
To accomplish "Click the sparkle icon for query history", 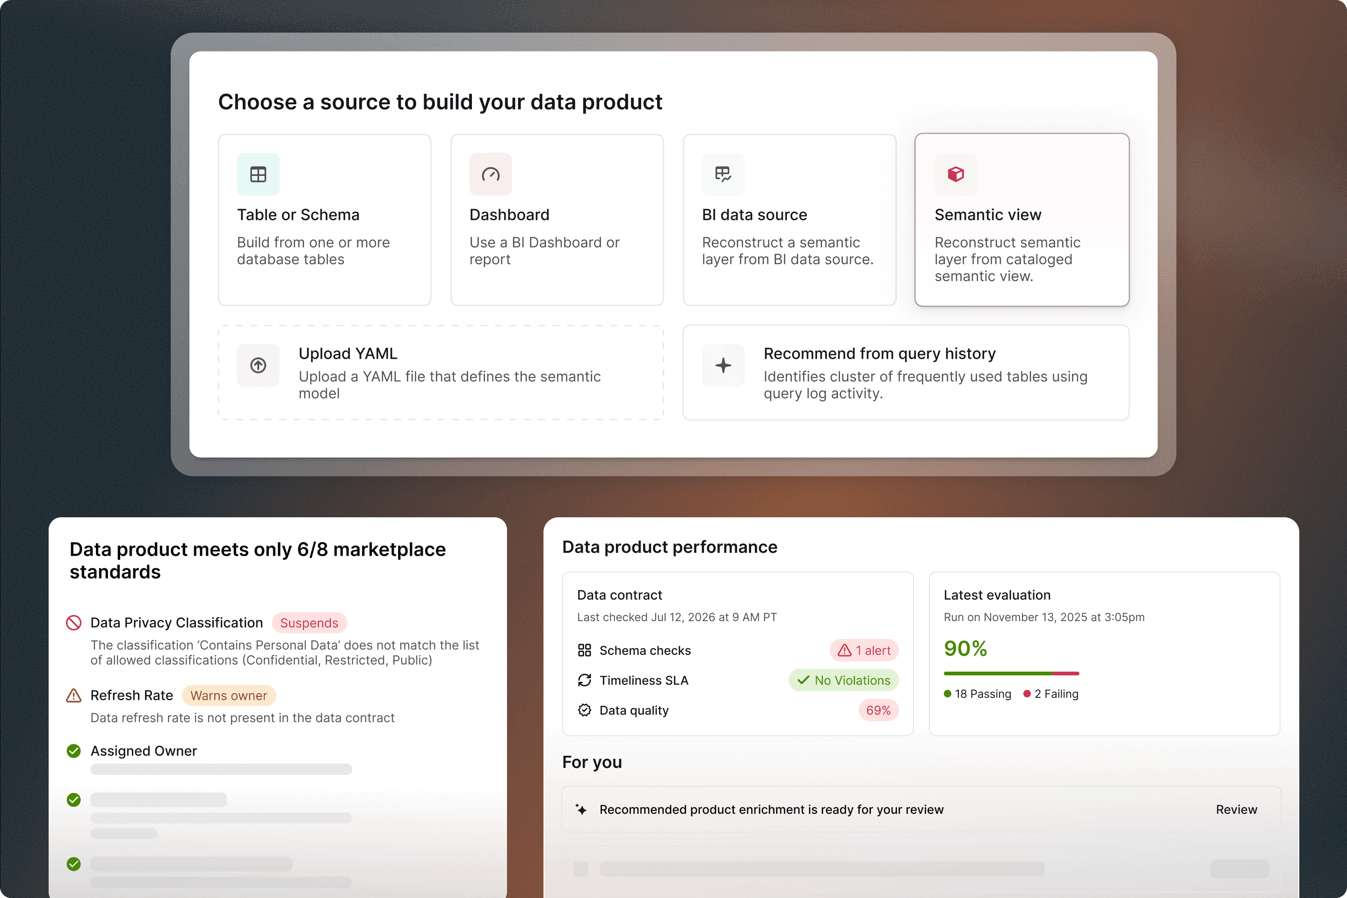I will (724, 365).
